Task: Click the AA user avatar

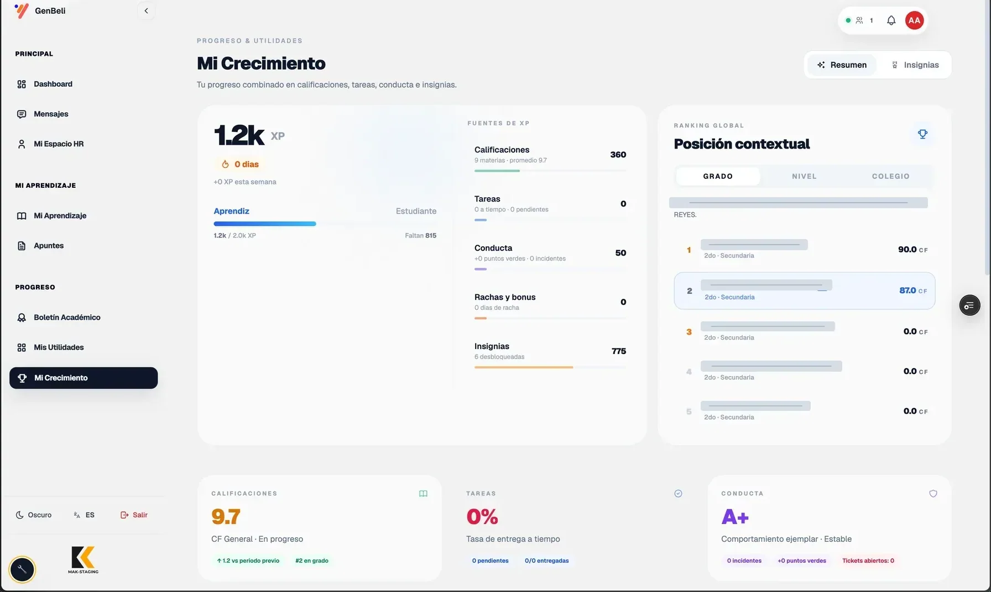Action: point(914,20)
